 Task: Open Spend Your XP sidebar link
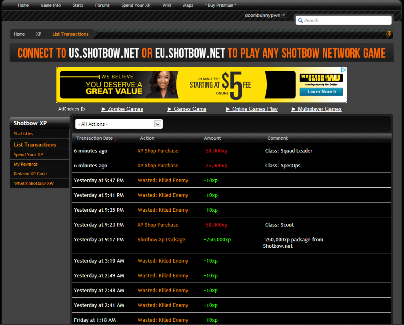(28, 154)
